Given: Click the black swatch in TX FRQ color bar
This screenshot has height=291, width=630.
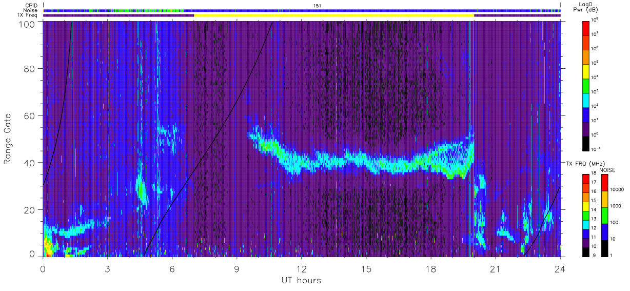Looking at the screenshot, I should pos(586,252).
